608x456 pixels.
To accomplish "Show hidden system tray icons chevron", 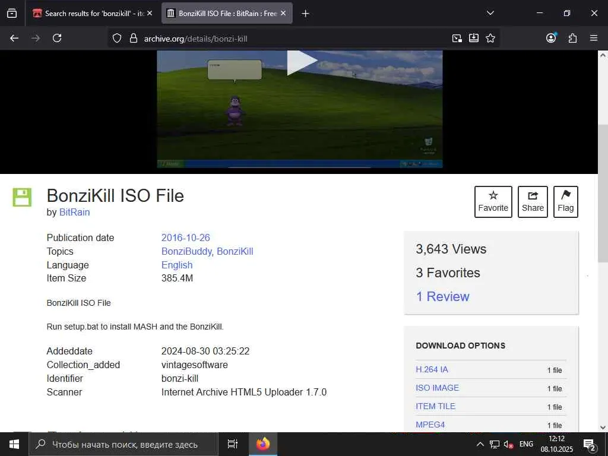I will [x=480, y=444].
